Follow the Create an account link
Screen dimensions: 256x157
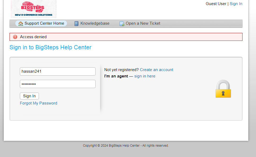pyautogui.click(x=156, y=70)
